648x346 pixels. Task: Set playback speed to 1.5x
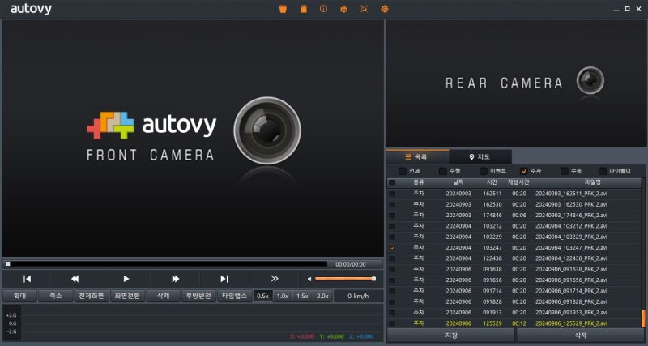pyautogui.click(x=302, y=296)
